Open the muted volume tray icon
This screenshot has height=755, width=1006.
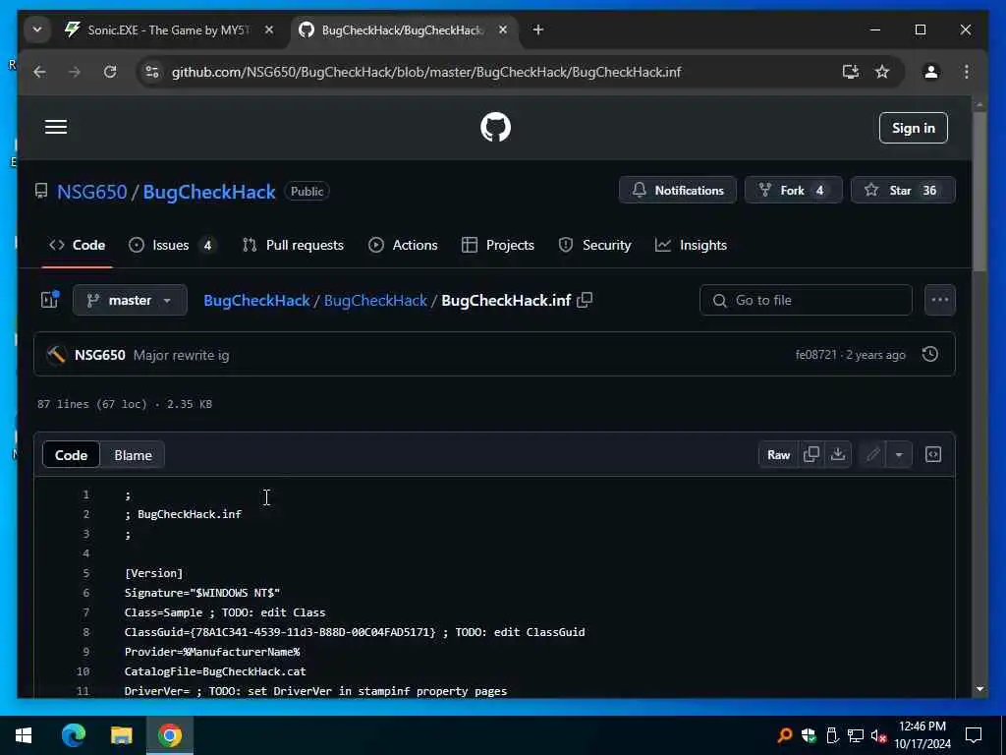tap(879, 735)
